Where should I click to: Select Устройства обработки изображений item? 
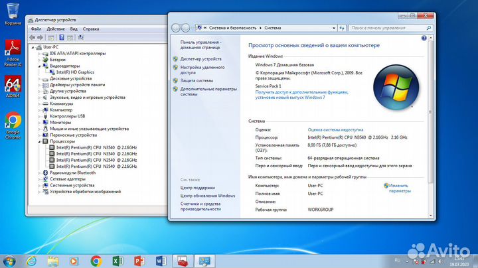pyautogui.click(x=85, y=192)
